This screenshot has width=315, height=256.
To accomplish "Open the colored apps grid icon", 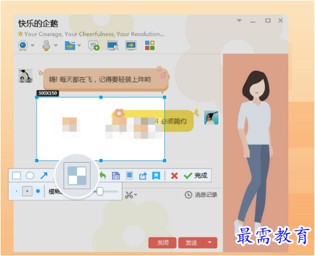I will (149, 46).
